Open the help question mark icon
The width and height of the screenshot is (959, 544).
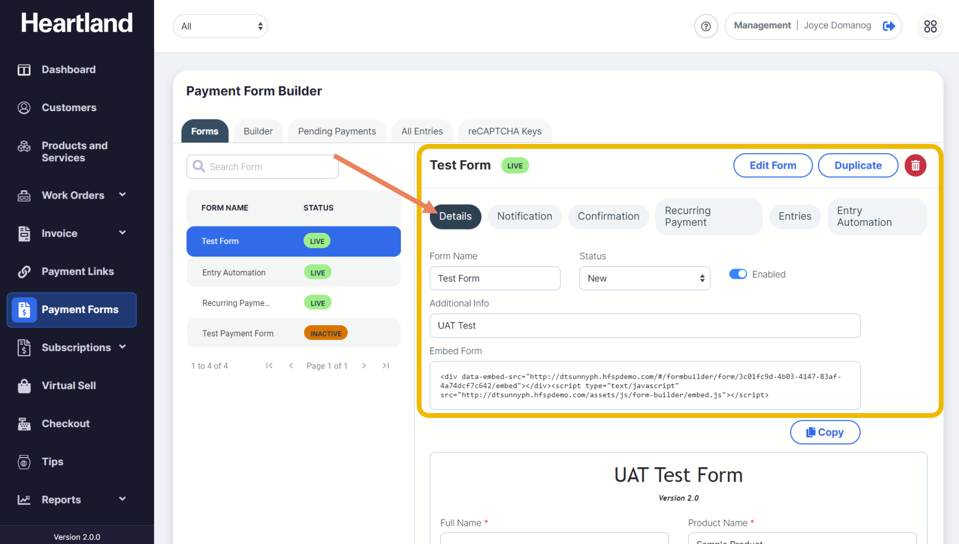click(706, 26)
